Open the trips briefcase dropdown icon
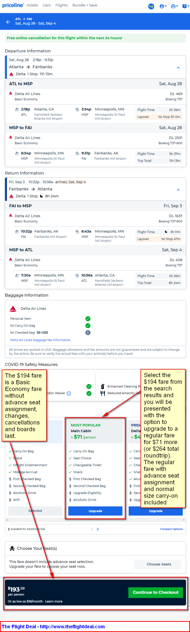190x632 pixels. pyautogui.click(x=174, y=6)
